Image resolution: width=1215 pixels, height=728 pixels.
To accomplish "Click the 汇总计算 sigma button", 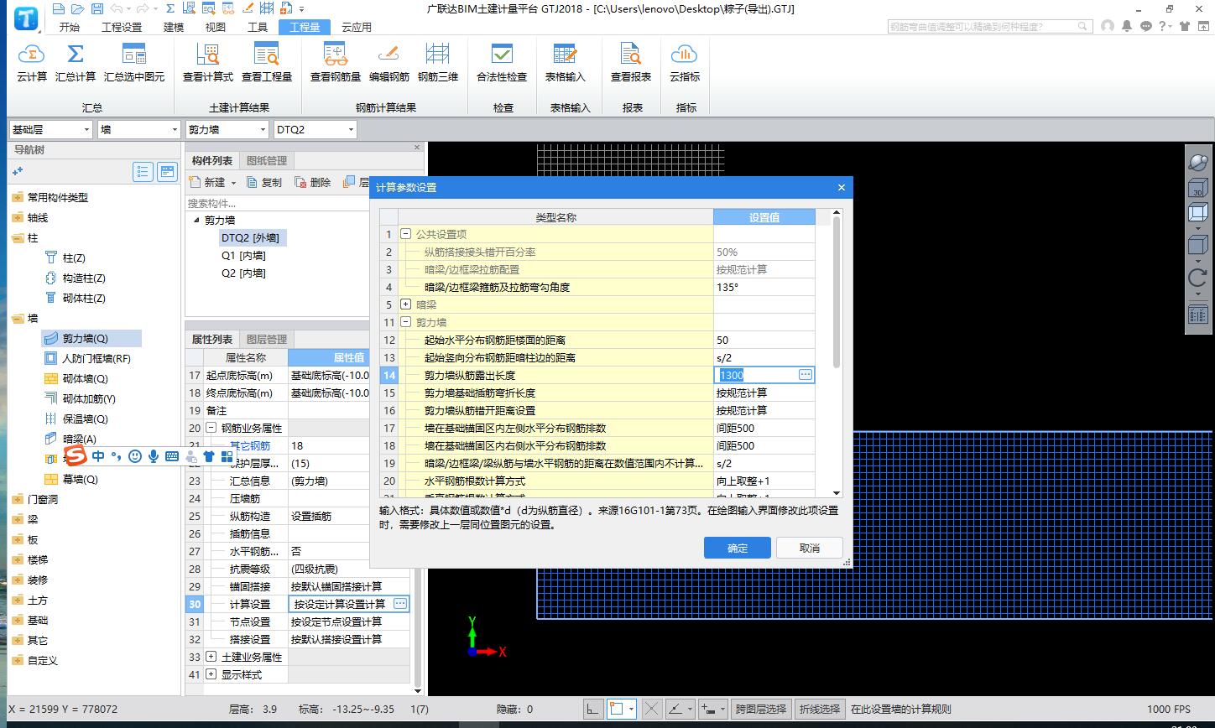I will coord(76,63).
